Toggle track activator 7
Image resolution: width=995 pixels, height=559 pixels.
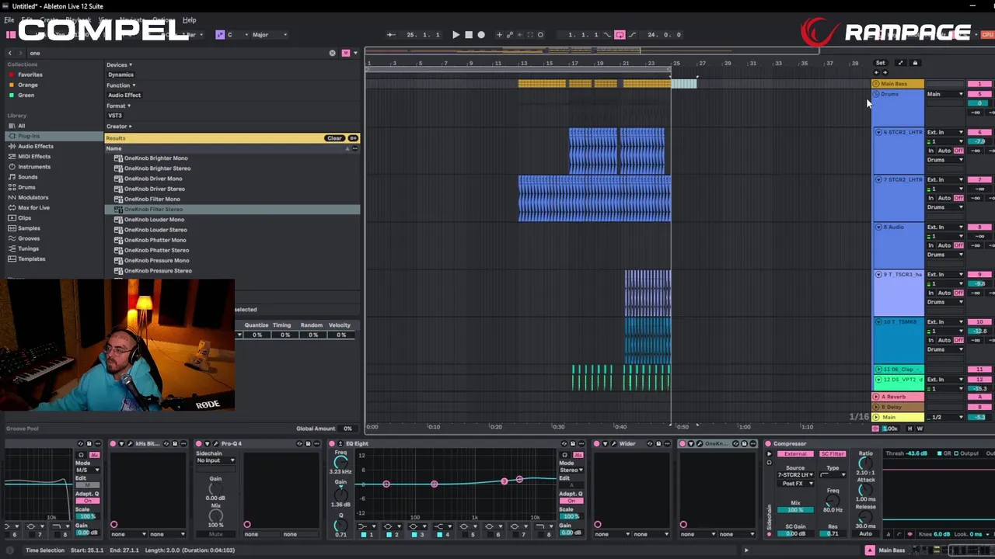point(979,179)
